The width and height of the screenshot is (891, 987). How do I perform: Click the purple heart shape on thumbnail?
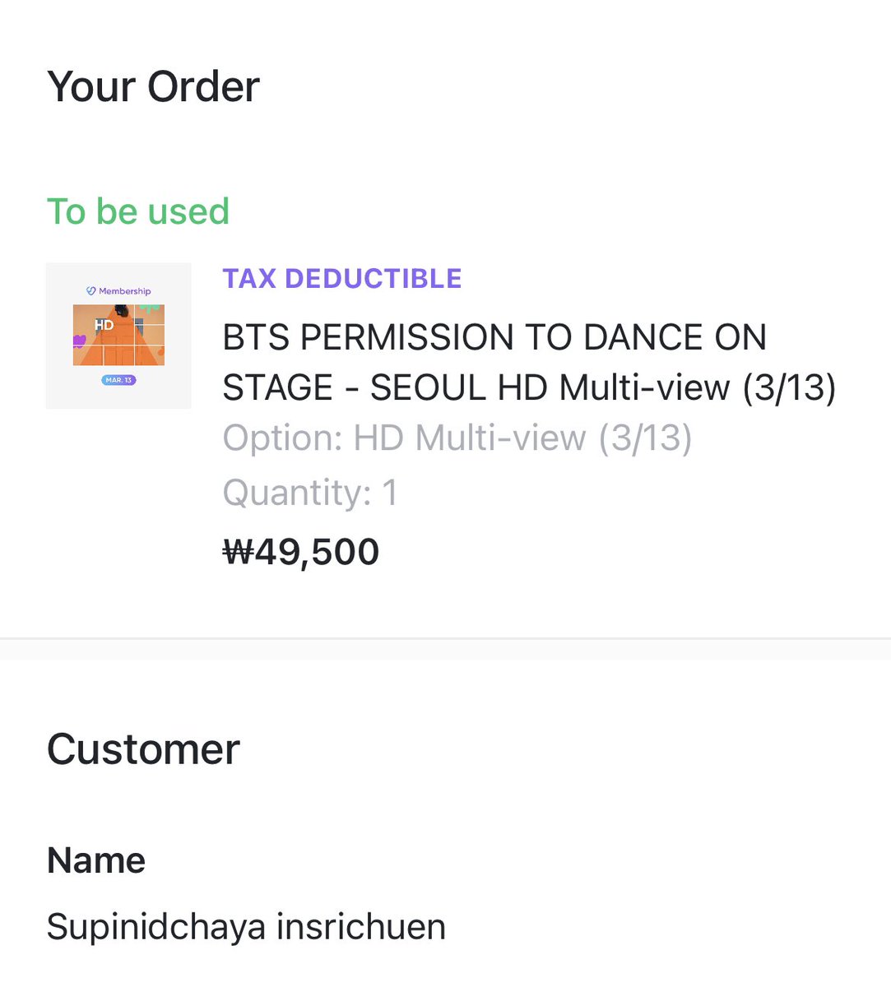(x=80, y=341)
